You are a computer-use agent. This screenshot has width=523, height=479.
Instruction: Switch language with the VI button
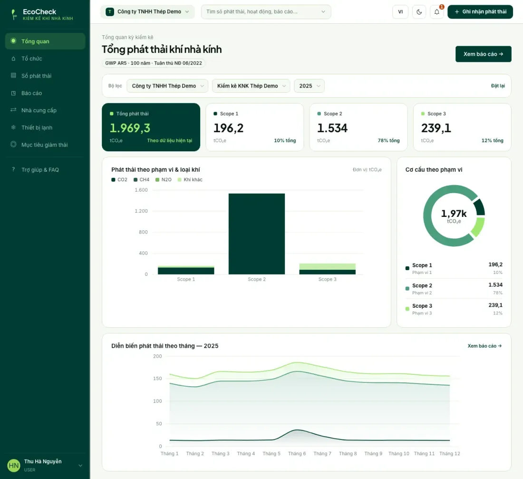(401, 12)
